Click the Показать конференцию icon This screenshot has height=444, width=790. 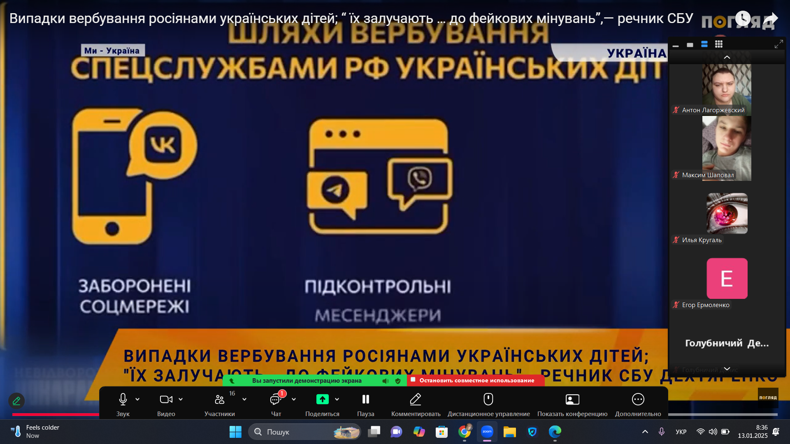click(572, 399)
